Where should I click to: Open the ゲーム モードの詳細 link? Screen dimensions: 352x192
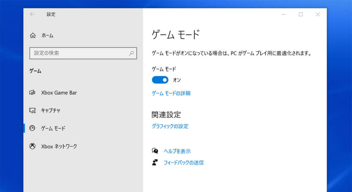pos(171,93)
